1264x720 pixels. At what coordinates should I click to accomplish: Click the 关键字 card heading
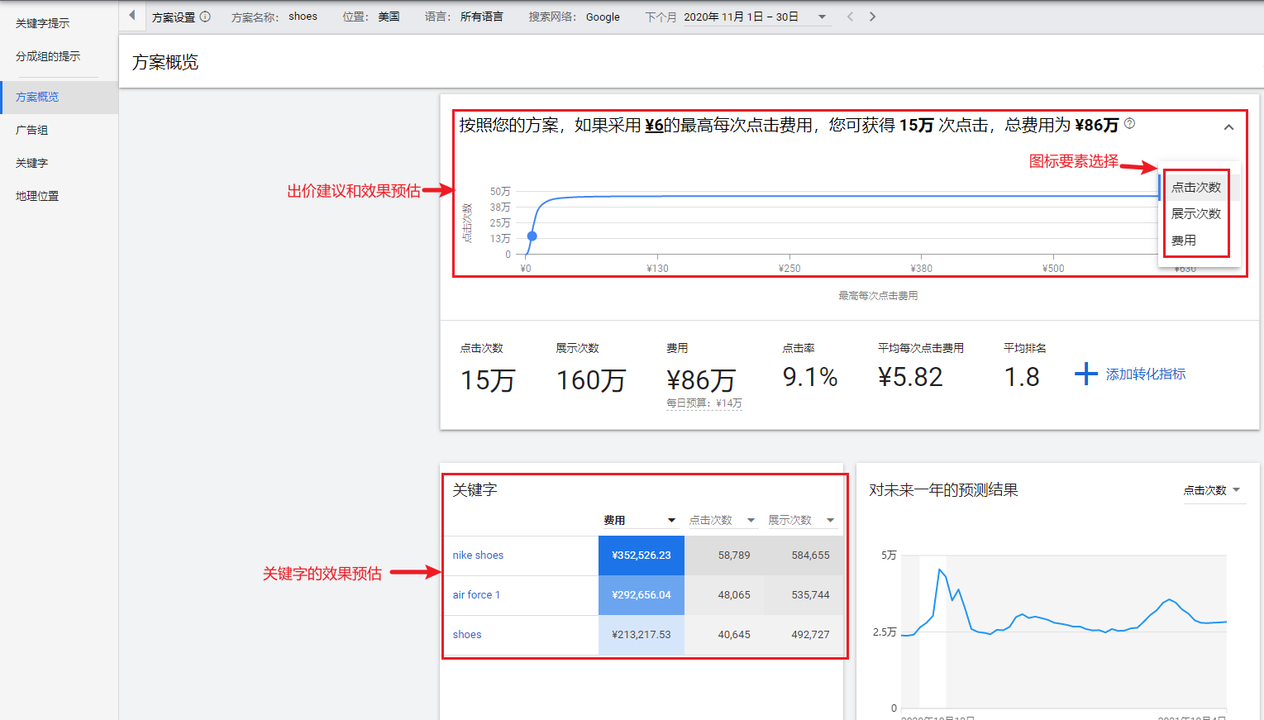pos(475,490)
